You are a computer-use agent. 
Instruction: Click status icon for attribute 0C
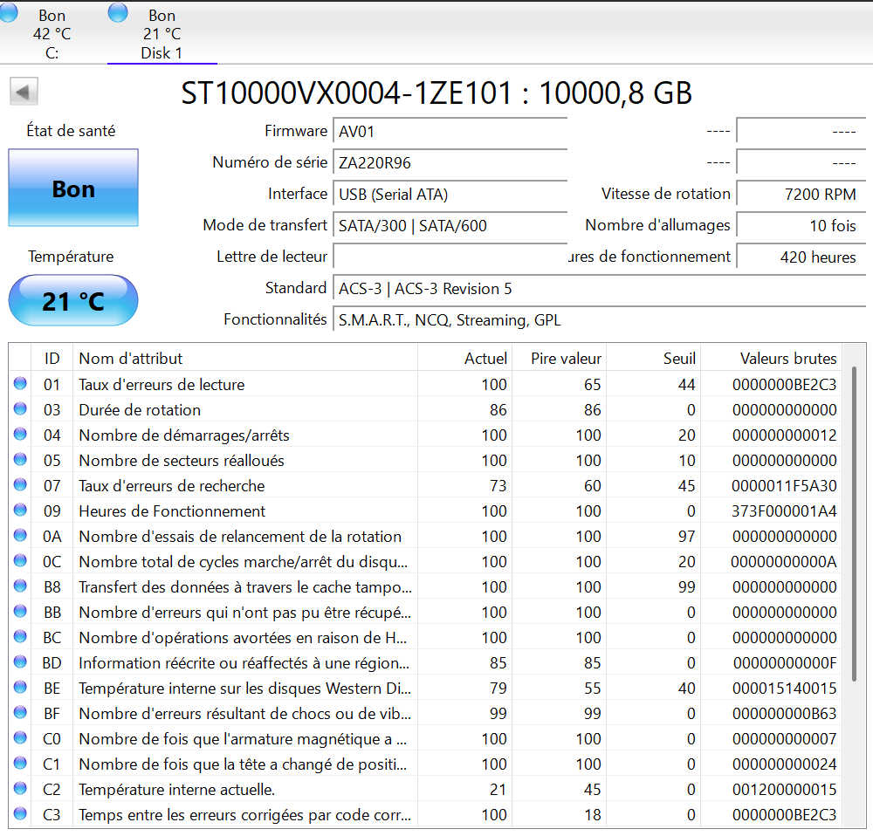(x=20, y=561)
